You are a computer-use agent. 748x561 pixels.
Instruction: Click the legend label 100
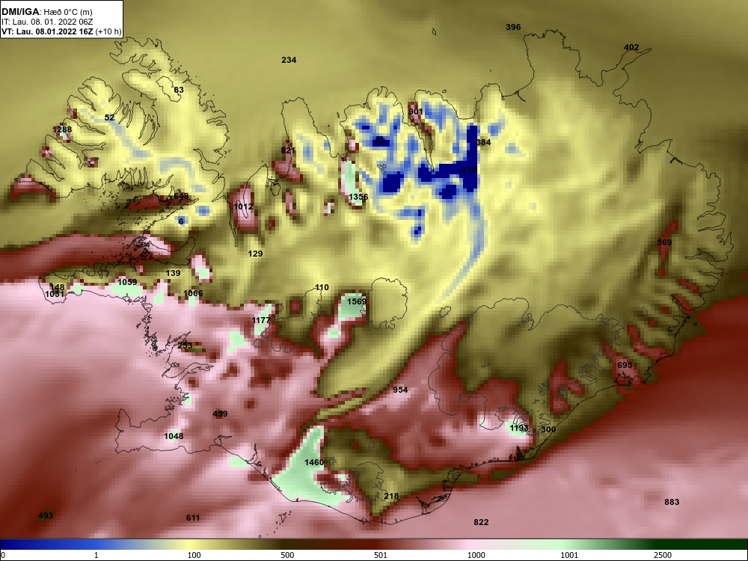(194, 555)
